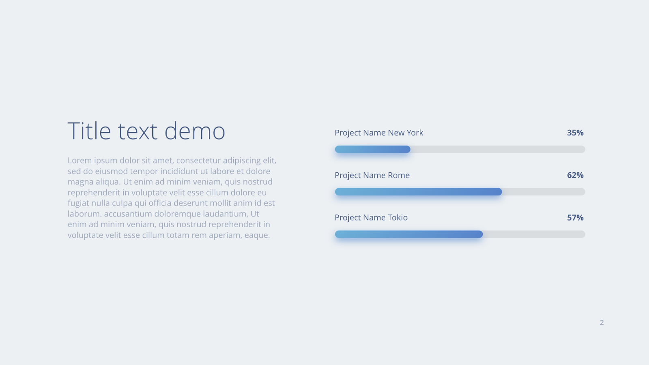Click the New York progress bar
This screenshot has width=649, height=365.
[460, 149]
